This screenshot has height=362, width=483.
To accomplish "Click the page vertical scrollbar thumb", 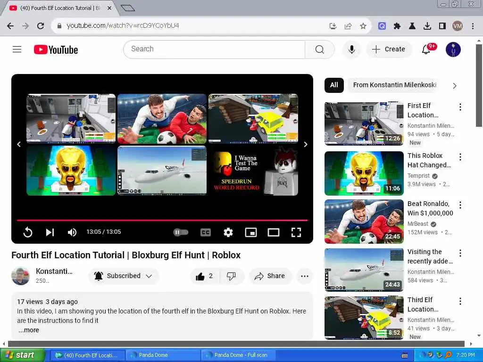I will [x=478, y=85].
